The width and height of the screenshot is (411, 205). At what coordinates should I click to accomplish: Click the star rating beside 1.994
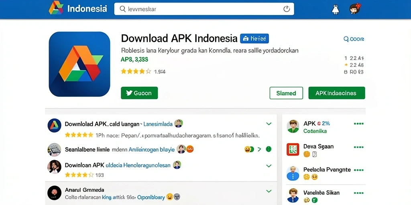coord(136,71)
